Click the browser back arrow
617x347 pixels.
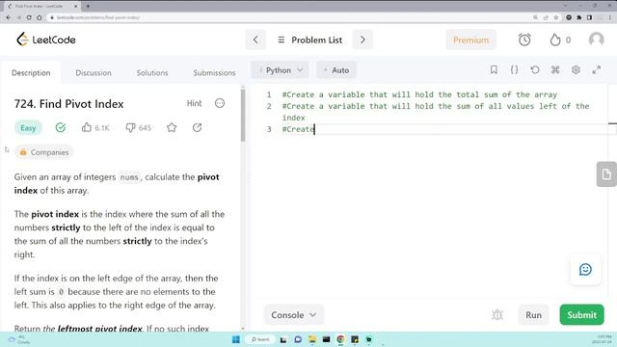9,17
